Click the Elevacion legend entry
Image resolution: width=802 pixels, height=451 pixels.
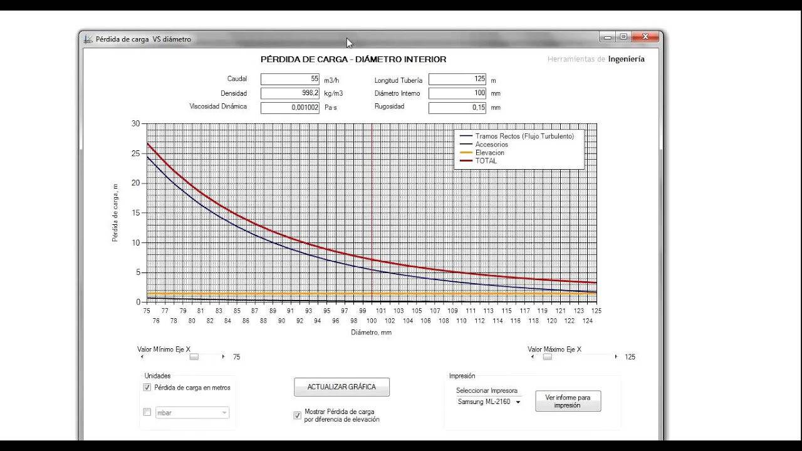(x=482, y=153)
